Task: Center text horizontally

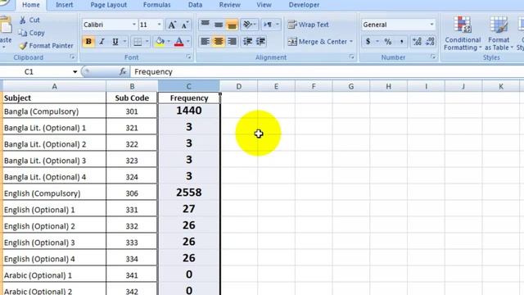Action: 219,42
